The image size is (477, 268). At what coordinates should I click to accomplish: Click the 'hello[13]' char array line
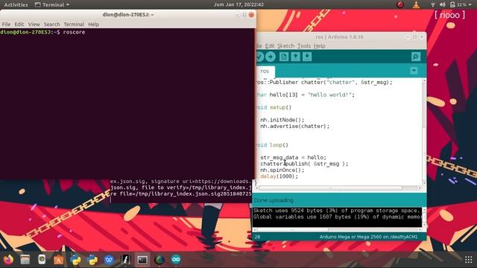click(306, 95)
